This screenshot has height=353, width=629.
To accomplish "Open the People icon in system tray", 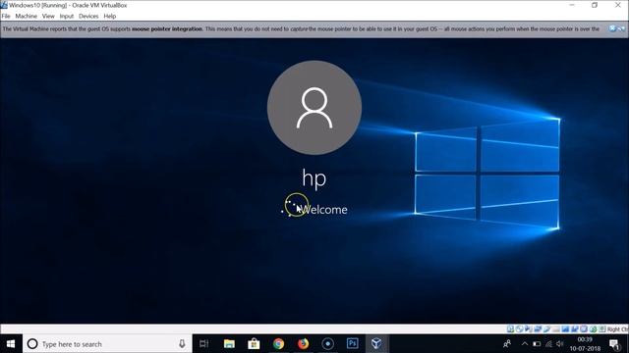I will tap(507, 344).
